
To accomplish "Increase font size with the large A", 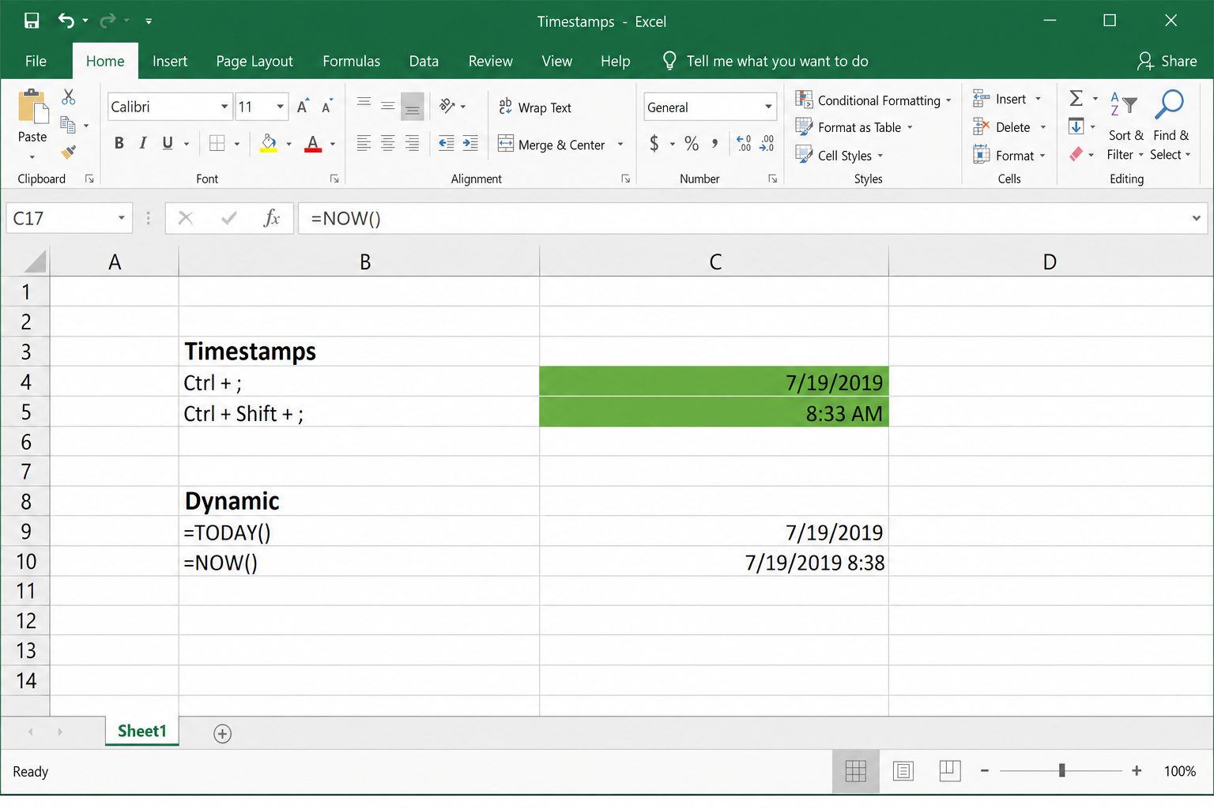I will point(303,107).
